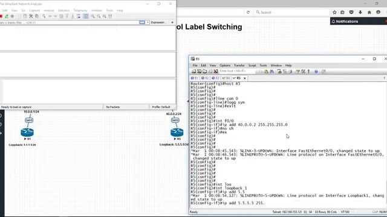Open Help blue question icon in terminal toolbar
This screenshot has width=387, height=217.
click(x=316, y=71)
